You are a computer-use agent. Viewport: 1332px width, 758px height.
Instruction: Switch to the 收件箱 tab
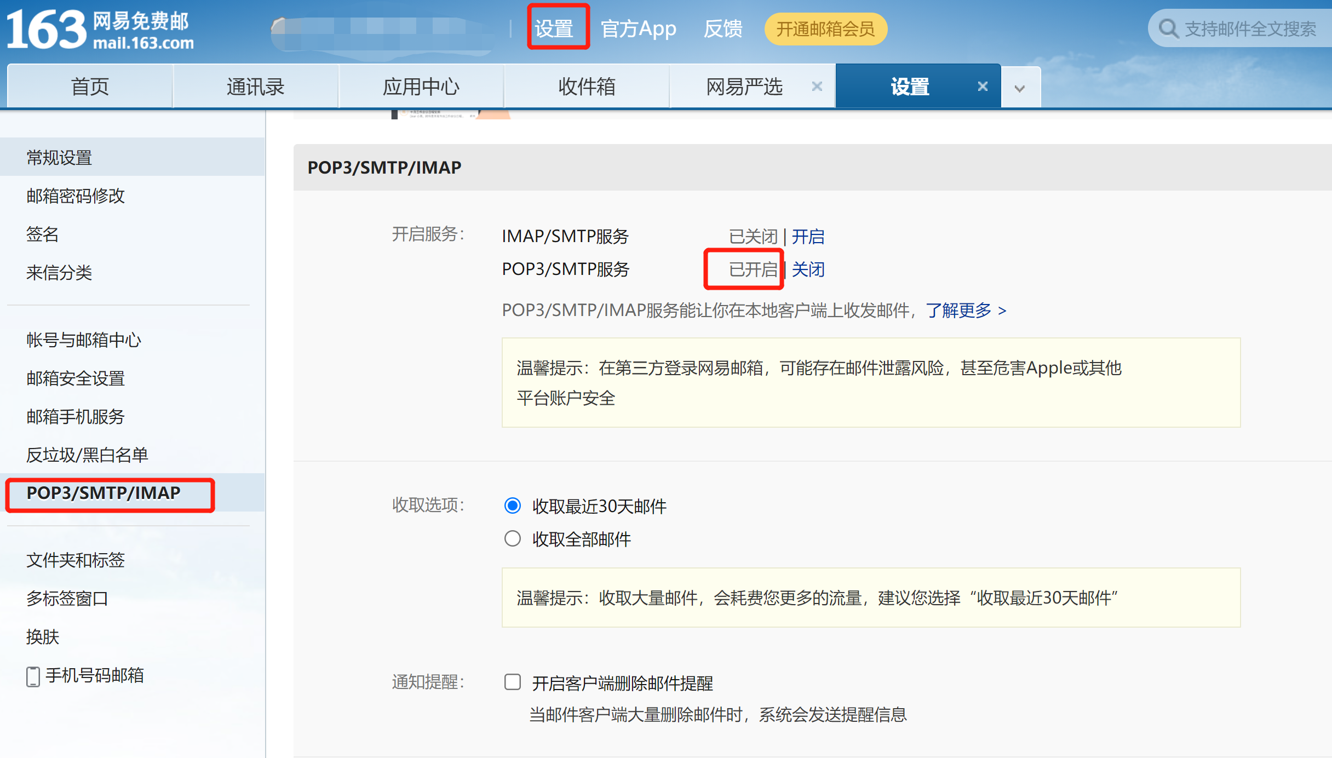(x=587, y=87)
